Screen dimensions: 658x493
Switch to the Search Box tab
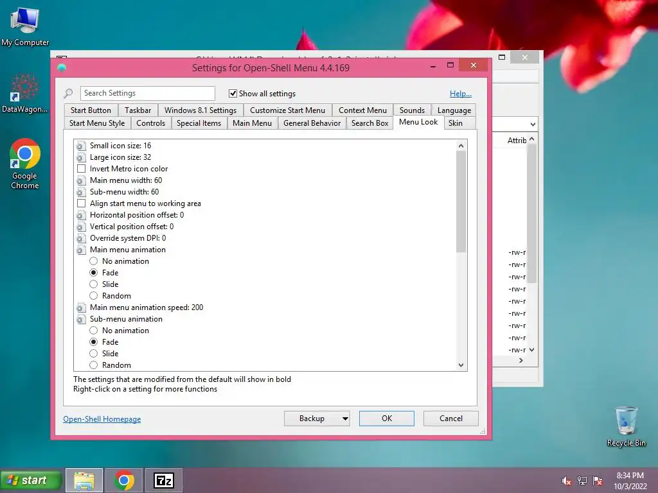point(369,123)
